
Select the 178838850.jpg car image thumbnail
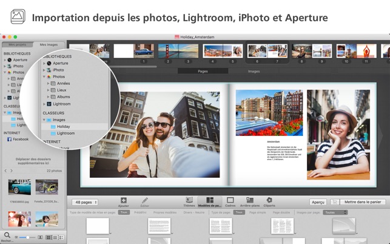(19, 187)
